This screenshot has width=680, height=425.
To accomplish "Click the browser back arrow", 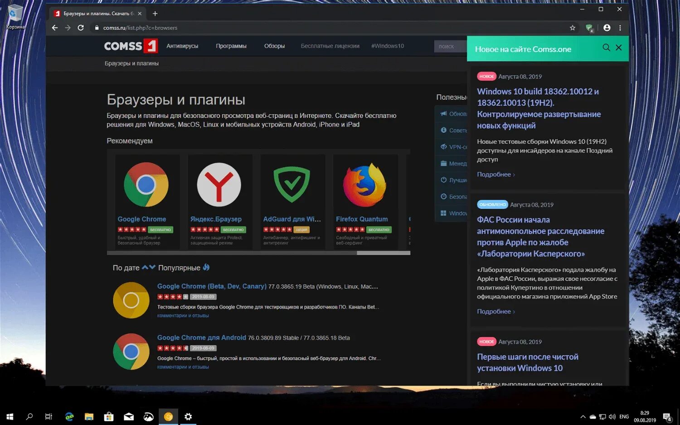I will [x=55, y=28].
